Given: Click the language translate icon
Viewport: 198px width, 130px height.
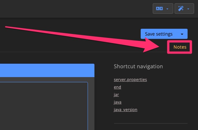Looking at the screenshot, I should (x=159, y=8).
